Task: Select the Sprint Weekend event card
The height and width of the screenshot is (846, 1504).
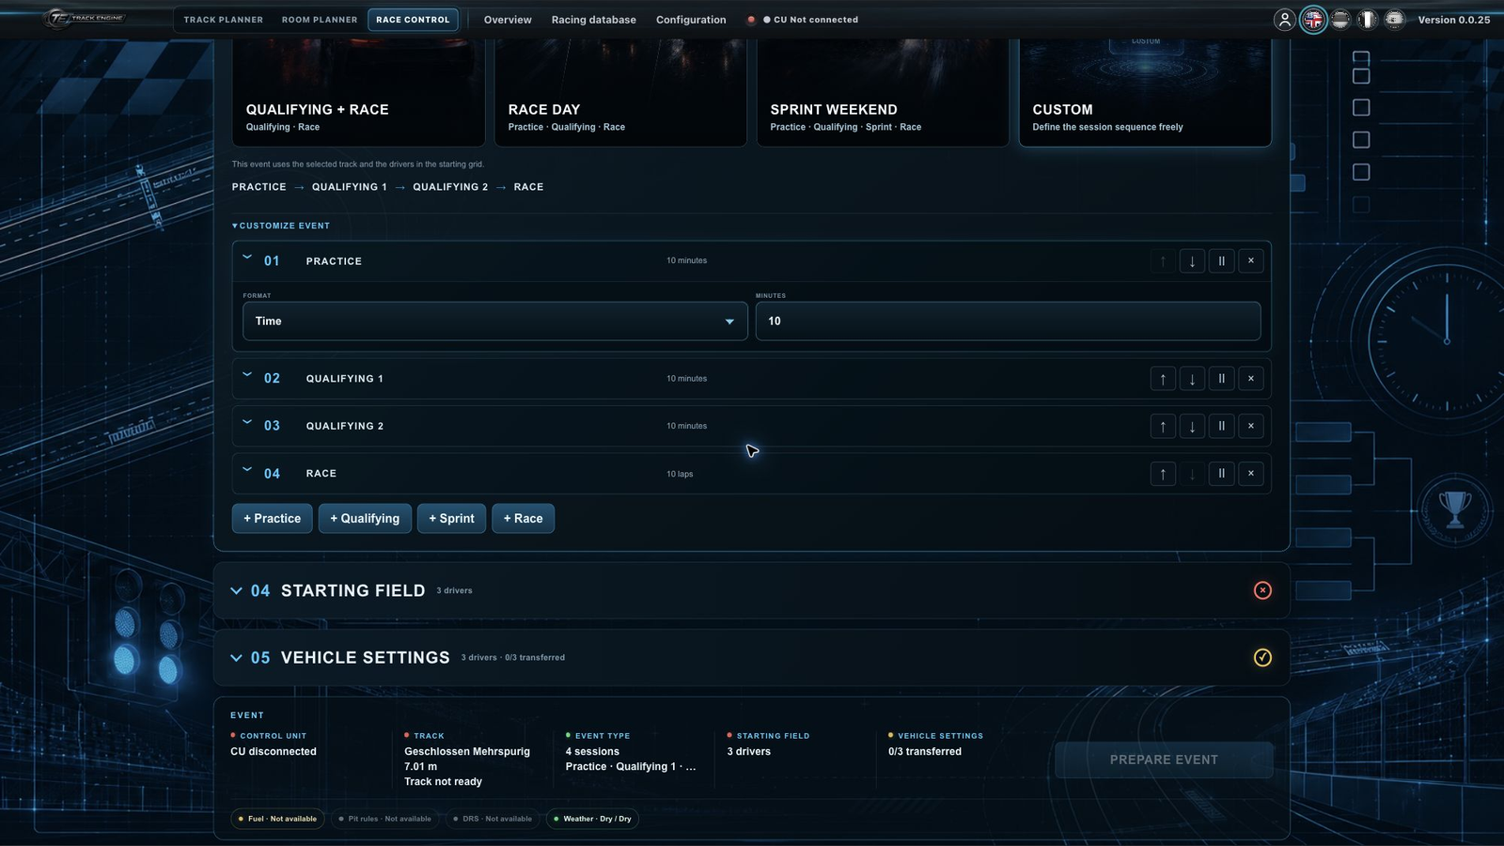Action: click(883, 92)
